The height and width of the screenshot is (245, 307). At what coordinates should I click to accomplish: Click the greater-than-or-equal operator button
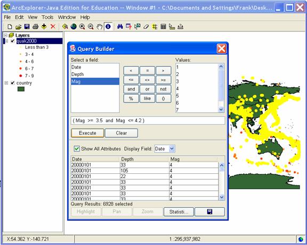tap(163, 80)
